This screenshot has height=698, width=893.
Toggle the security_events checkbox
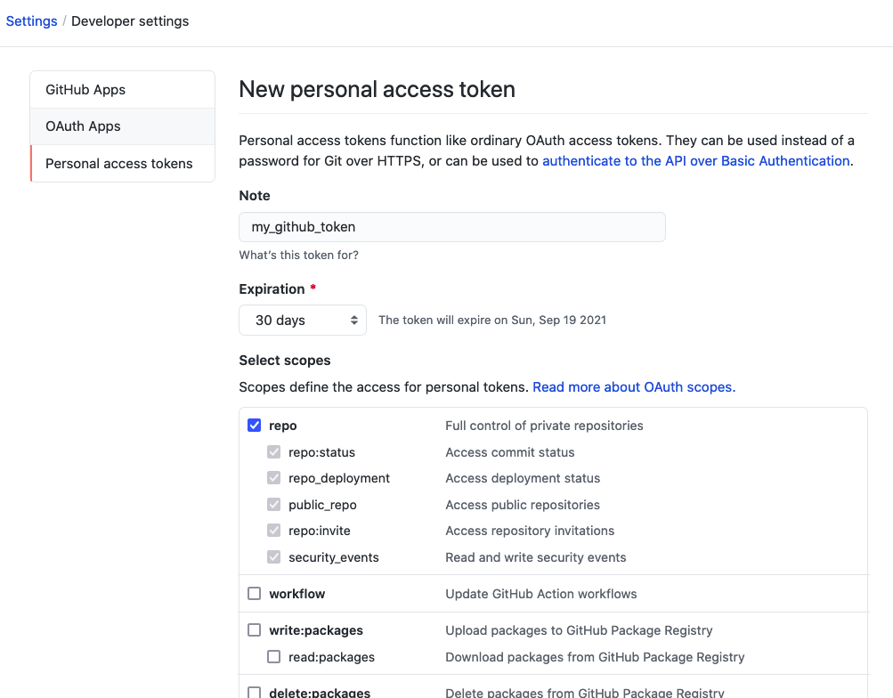[274, 556]
